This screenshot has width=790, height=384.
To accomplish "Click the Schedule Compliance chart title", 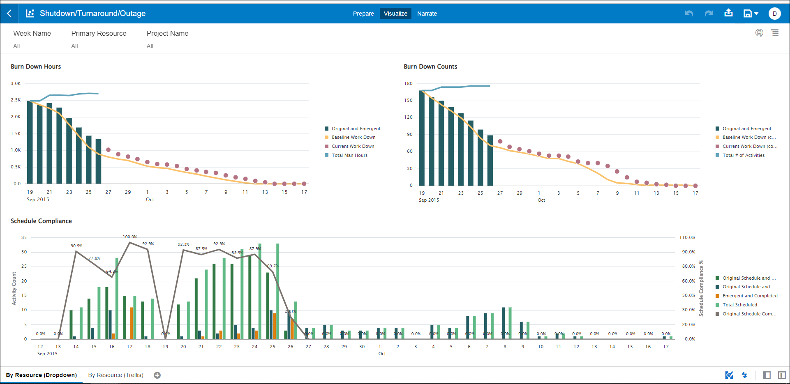I will (41, 221).
